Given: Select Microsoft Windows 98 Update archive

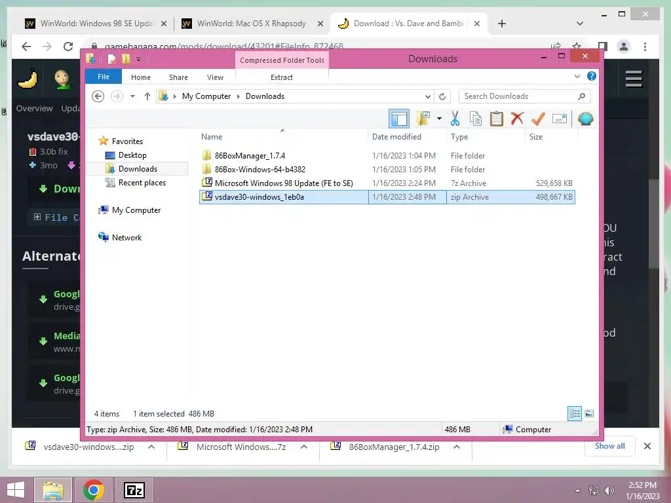Looking at the screenshot, I should coord(284,183).
